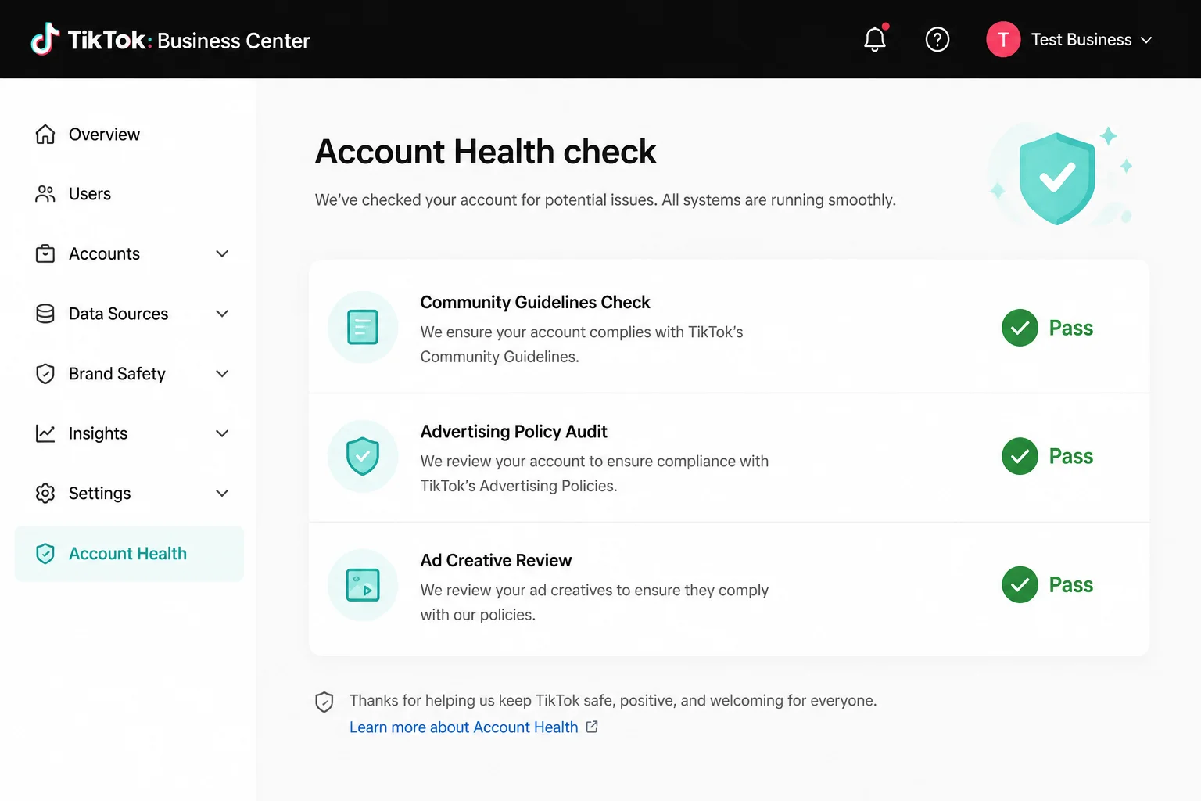Open the notifications bell

(875, 39)
